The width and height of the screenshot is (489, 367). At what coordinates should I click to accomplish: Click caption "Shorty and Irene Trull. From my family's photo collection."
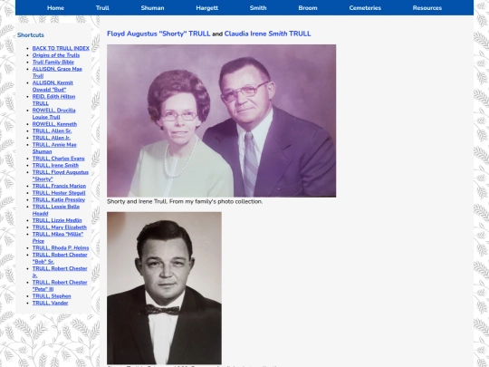click(185, 201)
